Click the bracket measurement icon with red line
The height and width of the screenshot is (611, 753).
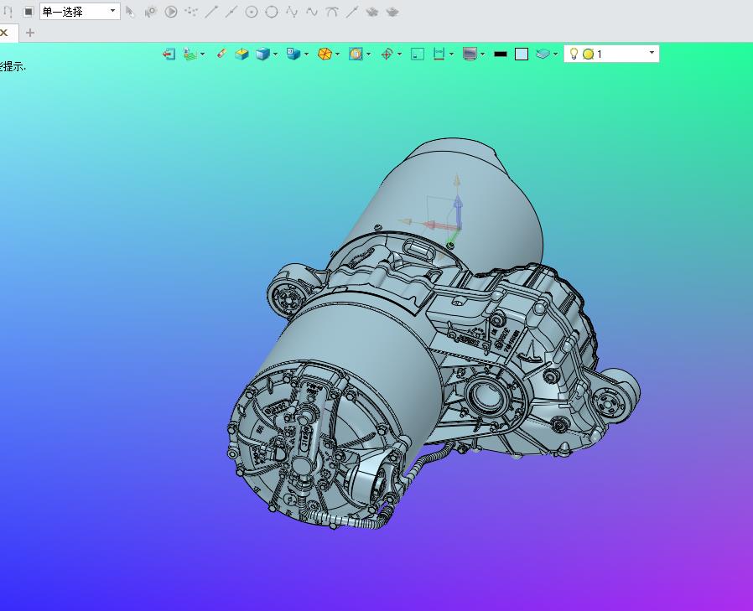click(439, 54)
